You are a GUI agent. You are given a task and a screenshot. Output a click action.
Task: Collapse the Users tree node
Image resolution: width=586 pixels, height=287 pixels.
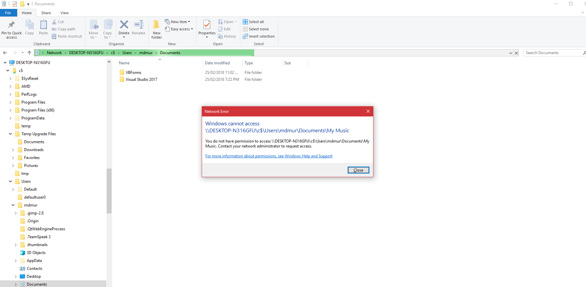coord(10,181)
